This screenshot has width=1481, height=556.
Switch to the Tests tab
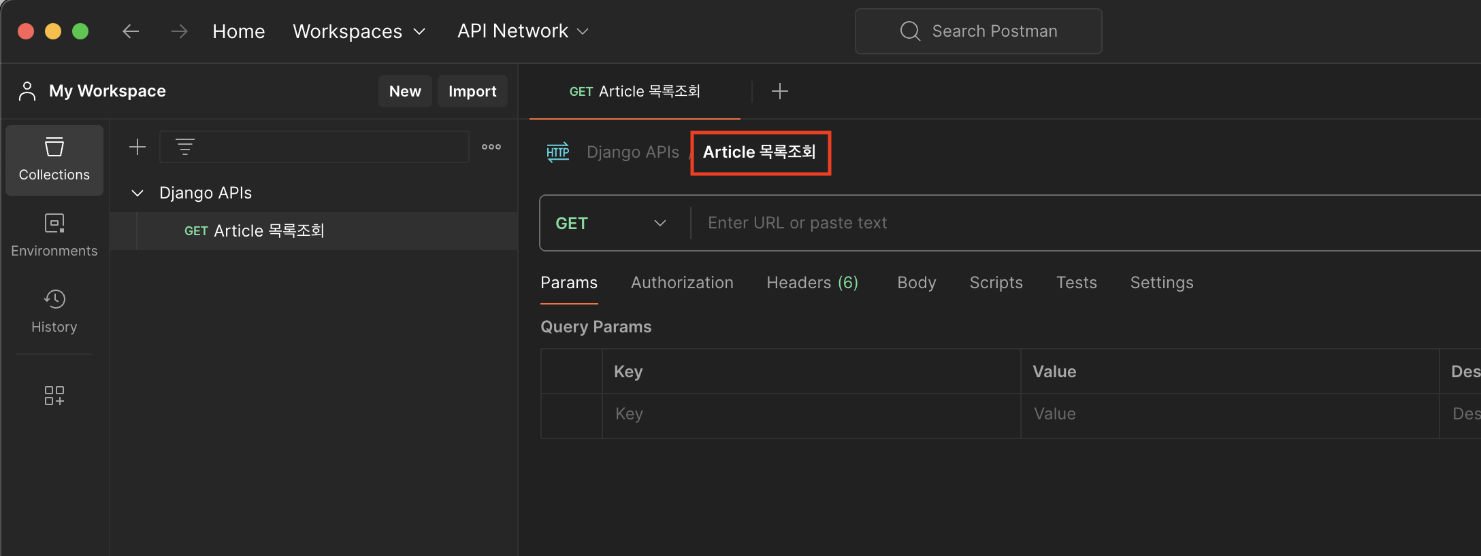1077,283
